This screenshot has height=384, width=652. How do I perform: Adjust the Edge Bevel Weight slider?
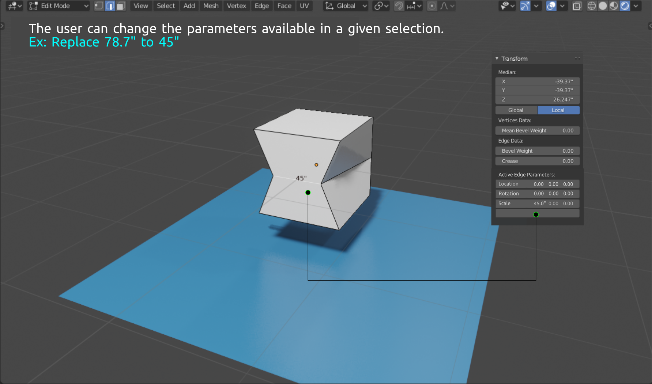click(x=537, y=151)
